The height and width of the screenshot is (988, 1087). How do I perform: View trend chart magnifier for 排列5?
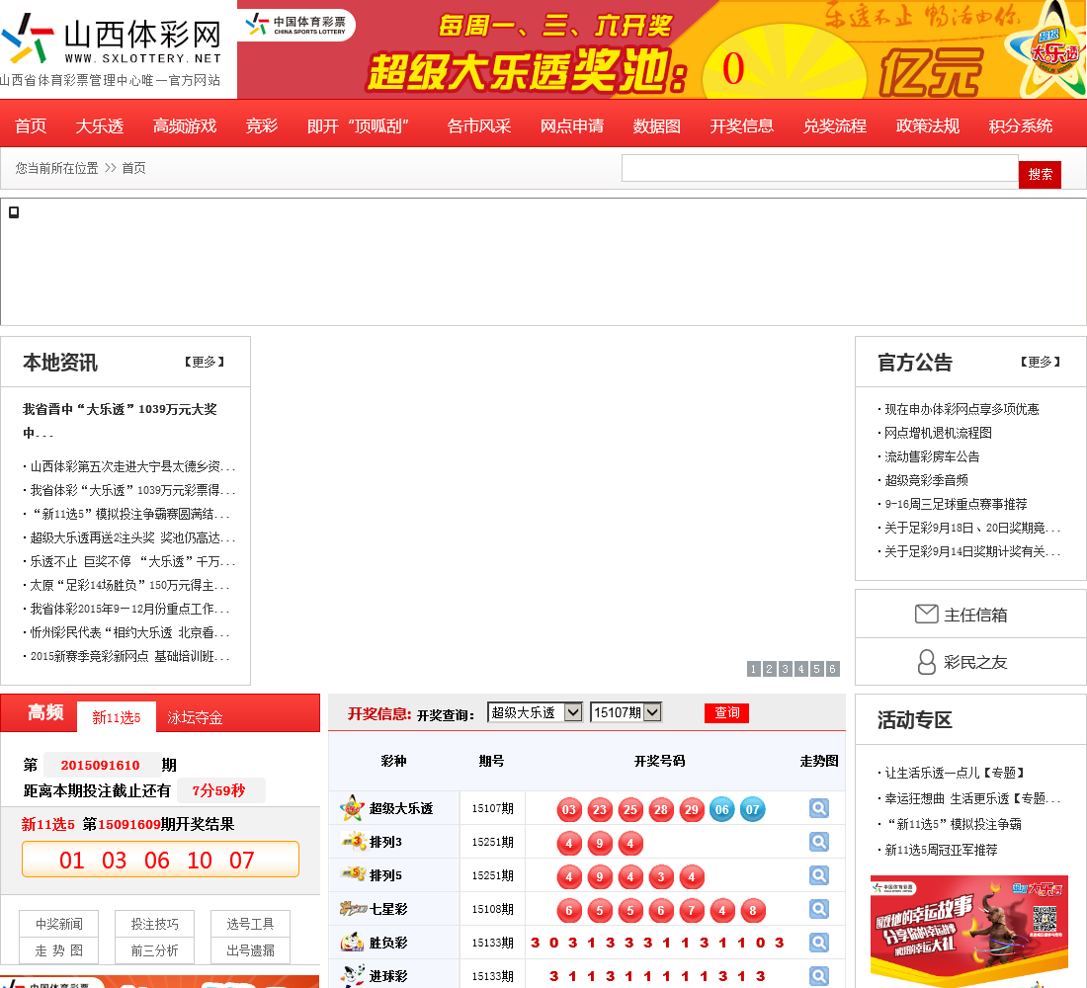[x=819, y=875]
